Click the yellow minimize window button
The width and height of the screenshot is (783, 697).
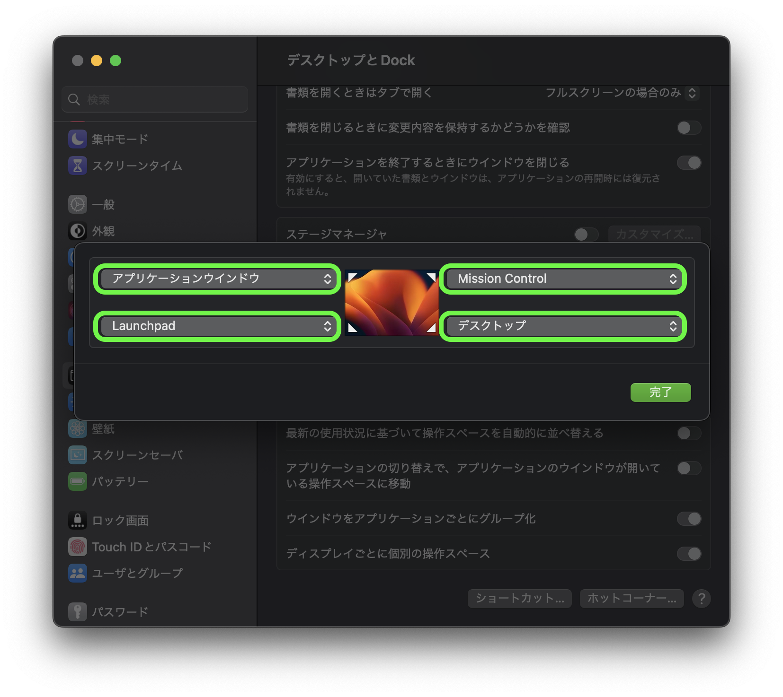[97, 61]
